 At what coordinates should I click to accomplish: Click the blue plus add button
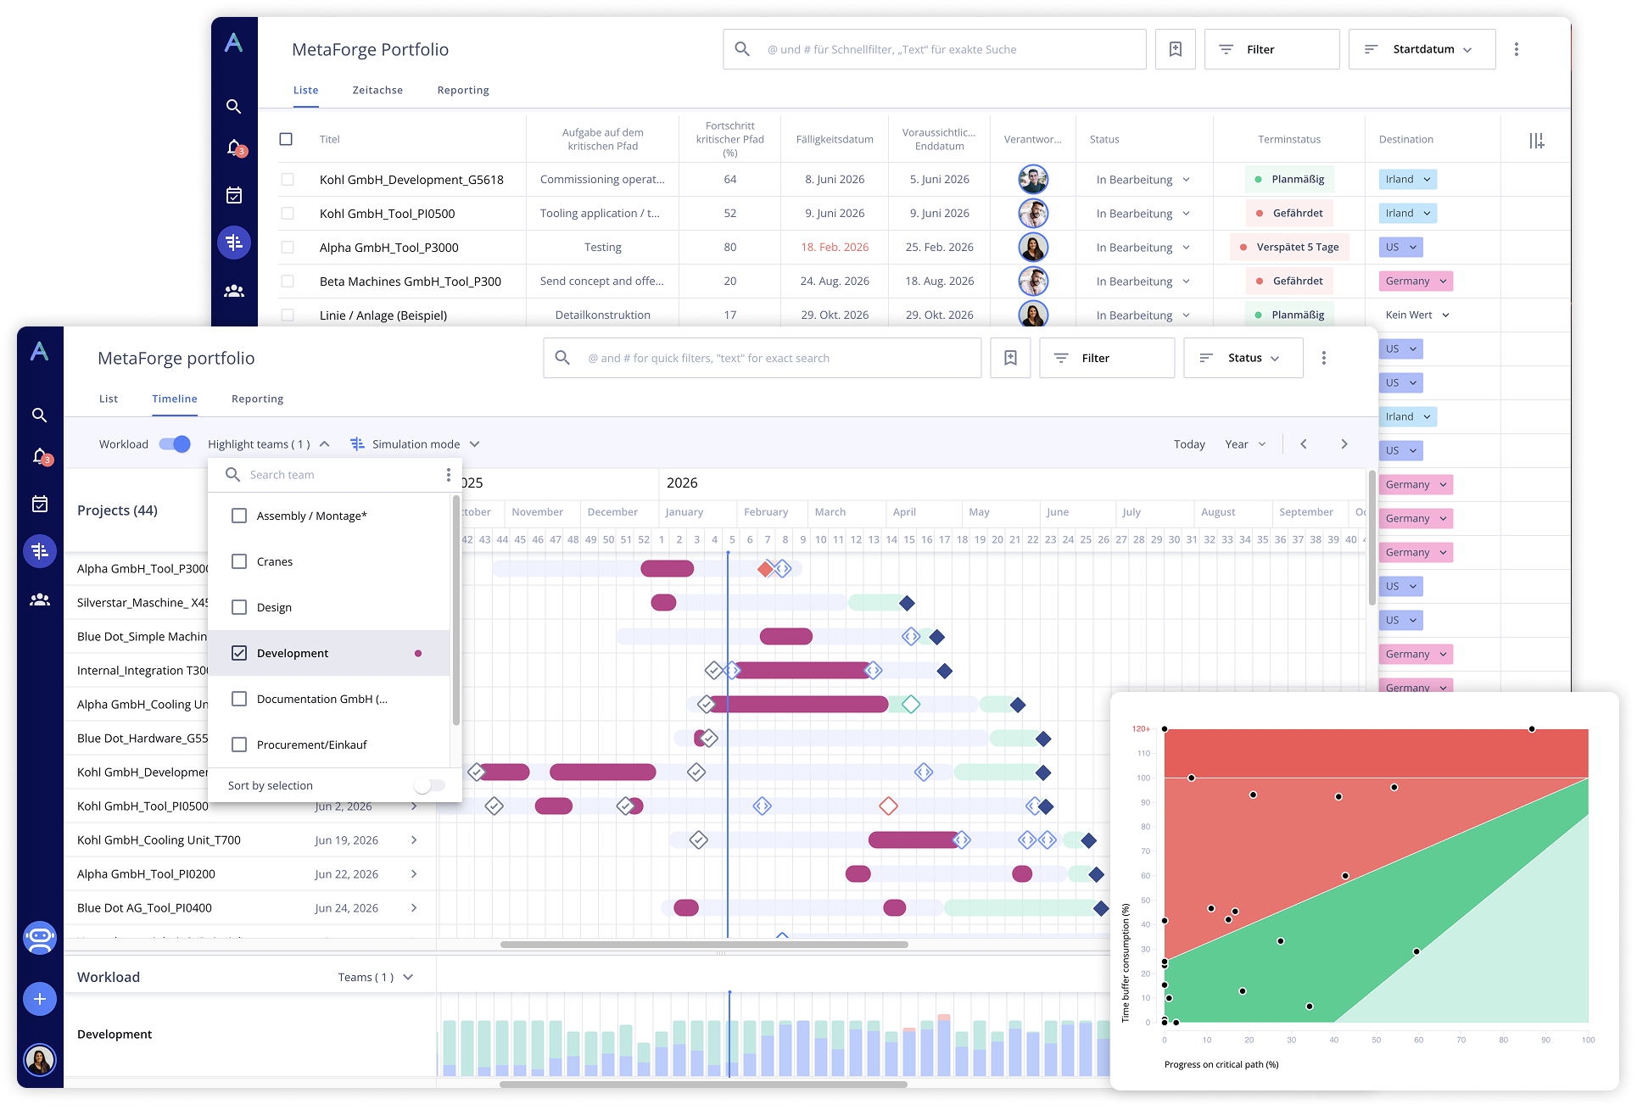pos(40,999)
